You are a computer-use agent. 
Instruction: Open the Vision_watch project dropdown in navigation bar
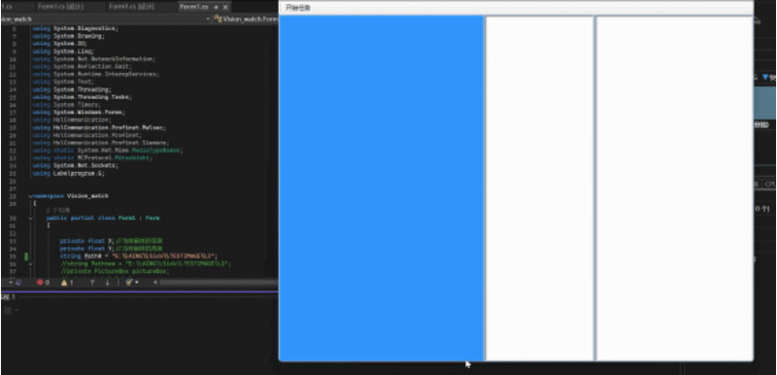point(208,19)
